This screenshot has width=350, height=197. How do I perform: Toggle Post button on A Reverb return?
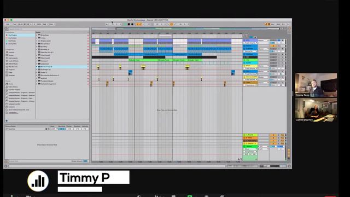282,135
